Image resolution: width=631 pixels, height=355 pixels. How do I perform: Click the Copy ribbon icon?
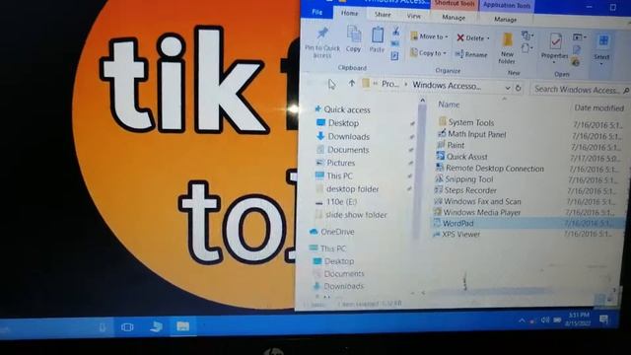pos(354,35)
